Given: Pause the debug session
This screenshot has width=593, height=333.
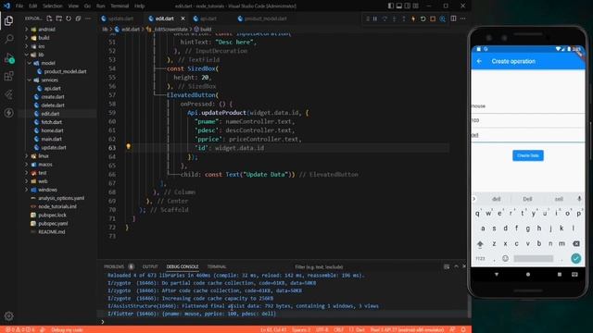Looking at the screenshot, I should coord(375,18).
